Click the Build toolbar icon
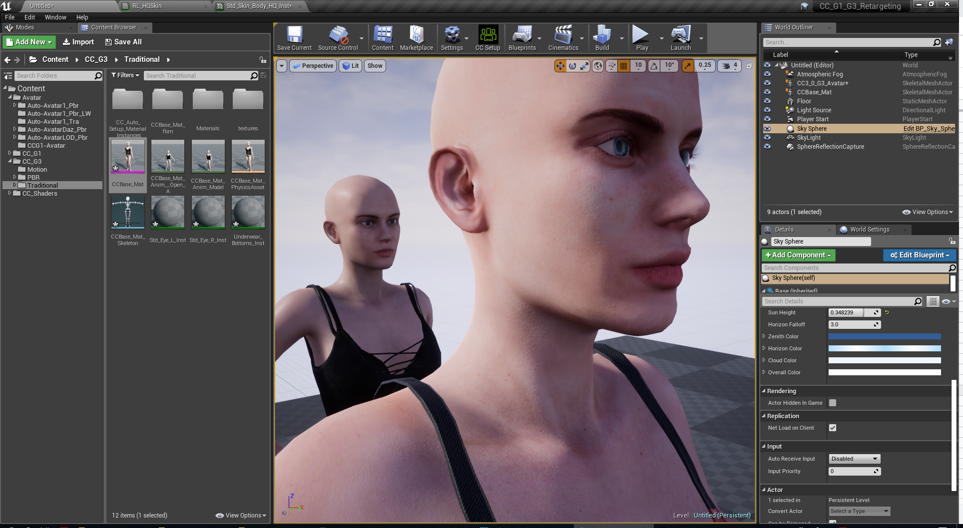Screen dimensions: 963x528 pyautogui.click(x=602, y=38)
